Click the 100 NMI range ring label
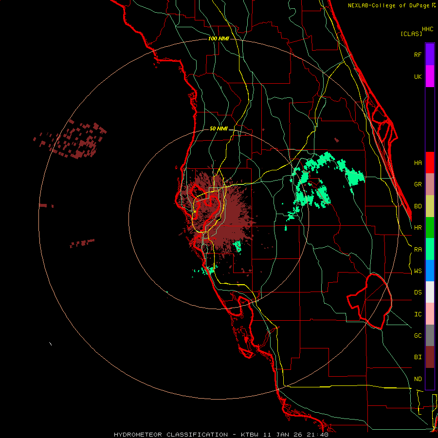This screenshot has height=438, width=438. coord(219,38)
